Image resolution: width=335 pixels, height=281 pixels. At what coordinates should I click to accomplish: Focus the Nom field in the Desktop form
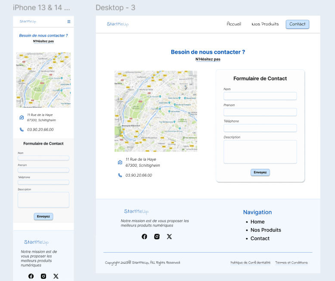pyautogui.click(x=260, y=96)
